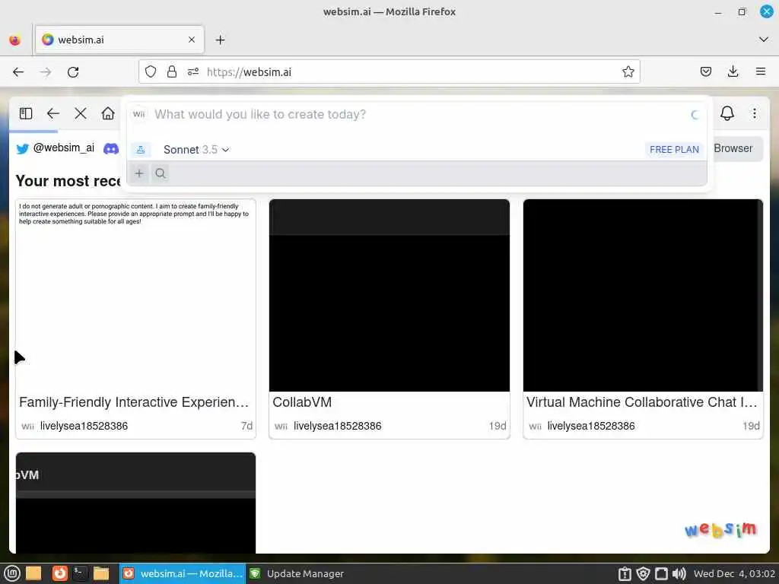The height and width of the screenshot is (584, 779).
Task: Click the magnifier search icon under prompt
Action: (x=160, y=173)
